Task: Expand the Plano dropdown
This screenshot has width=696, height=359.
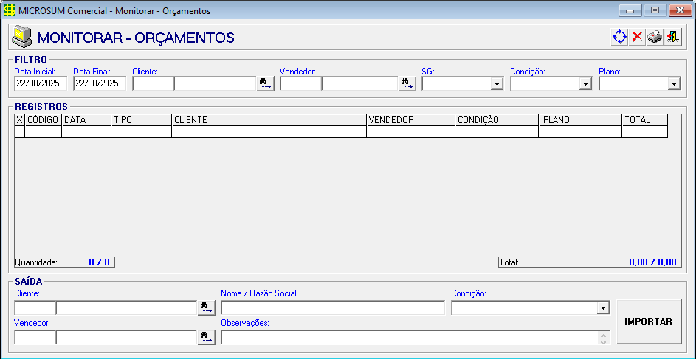Action: tap(673, 84)
